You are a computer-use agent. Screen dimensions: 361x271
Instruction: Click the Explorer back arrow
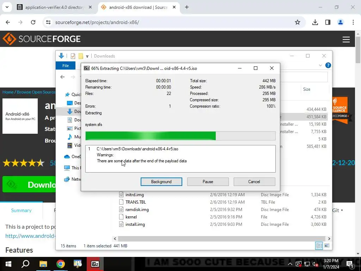coord(62,77)
